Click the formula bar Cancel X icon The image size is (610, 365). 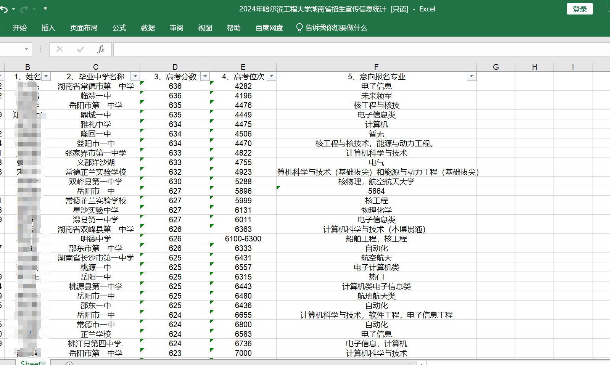tap(60, 49)
